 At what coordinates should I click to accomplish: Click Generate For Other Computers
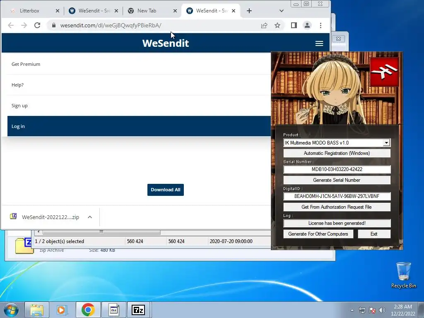pyautogui.click(x=318, y=234)
